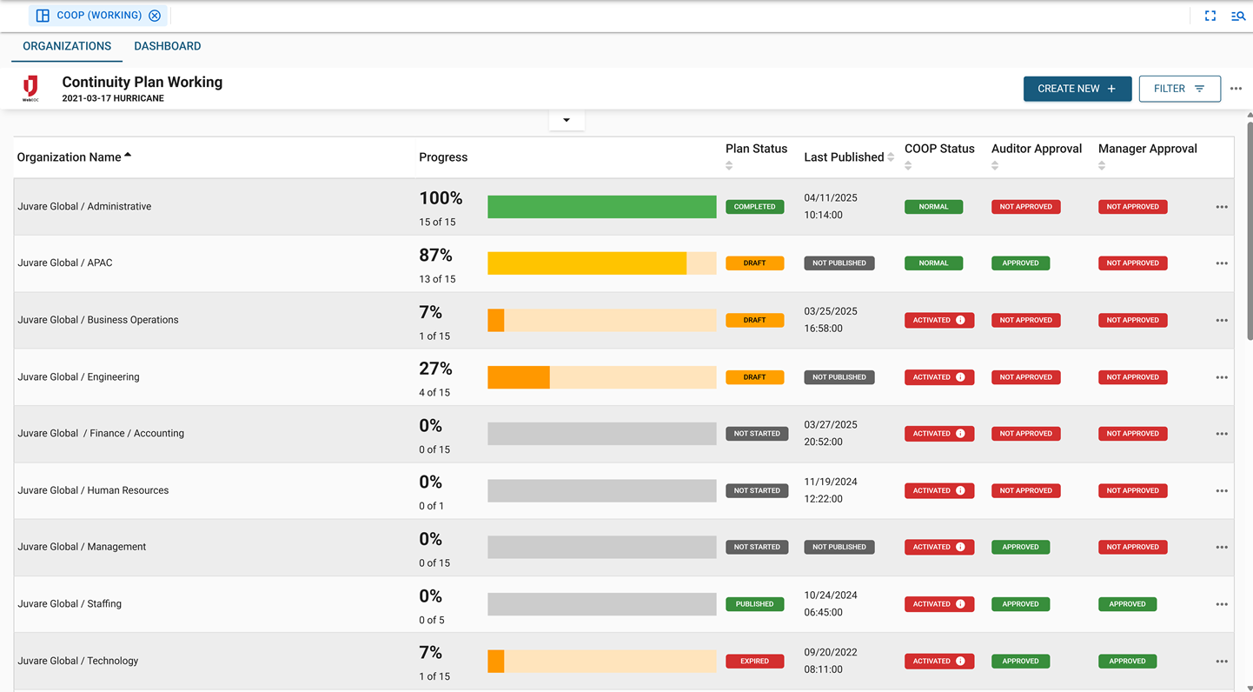
Task: Close the COOP (WORKING) tab
Action: click(x=155, y=16)
